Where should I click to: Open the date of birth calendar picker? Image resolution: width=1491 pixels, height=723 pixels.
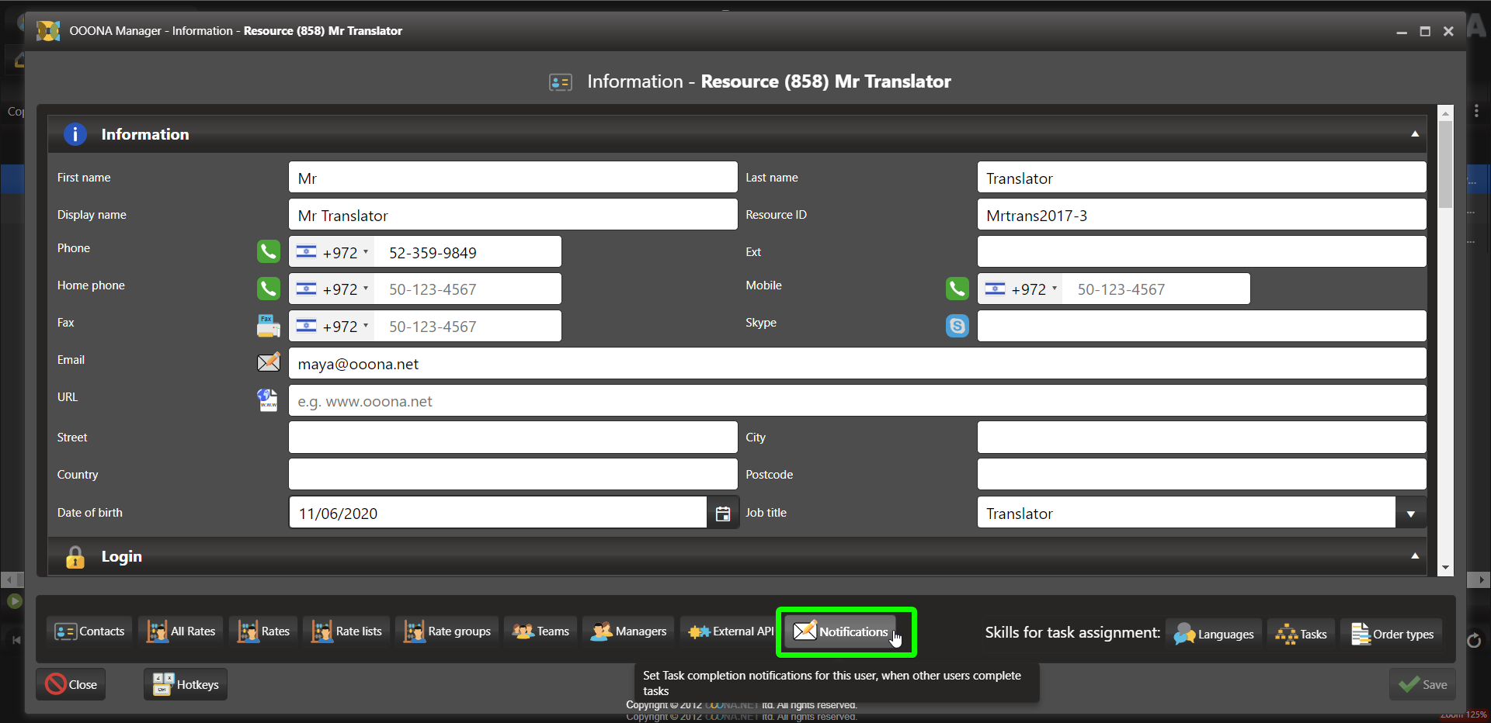click(722, 514)
